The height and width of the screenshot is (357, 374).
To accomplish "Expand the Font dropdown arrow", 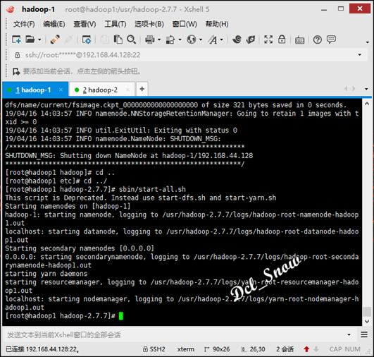I will [x=222, y=40].
